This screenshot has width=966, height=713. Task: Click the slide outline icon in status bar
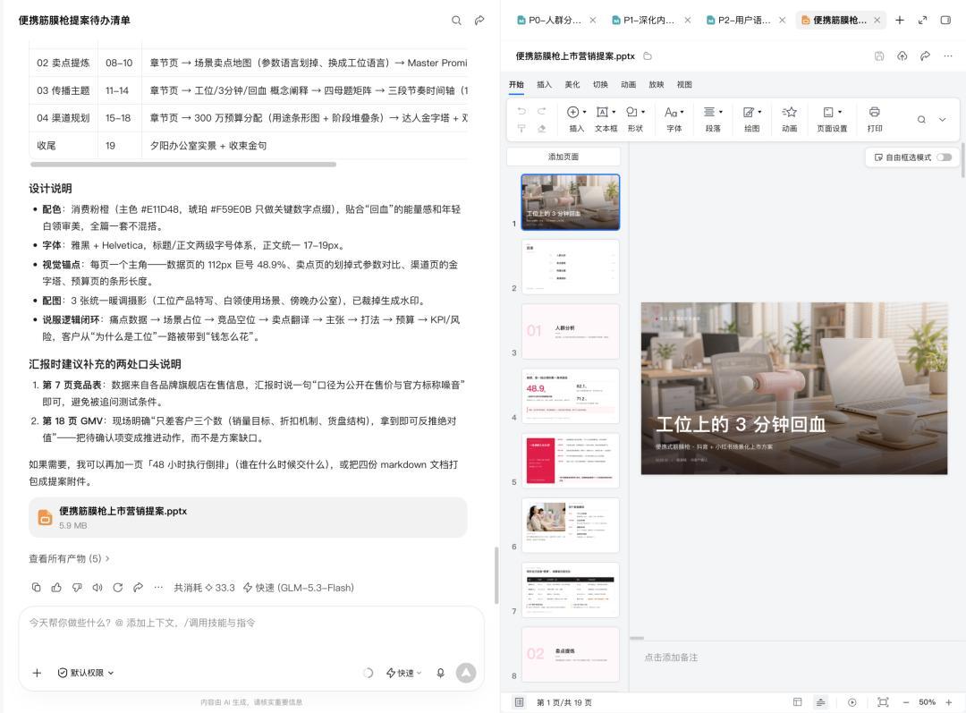pyautogui.click(x=520, y=702)
